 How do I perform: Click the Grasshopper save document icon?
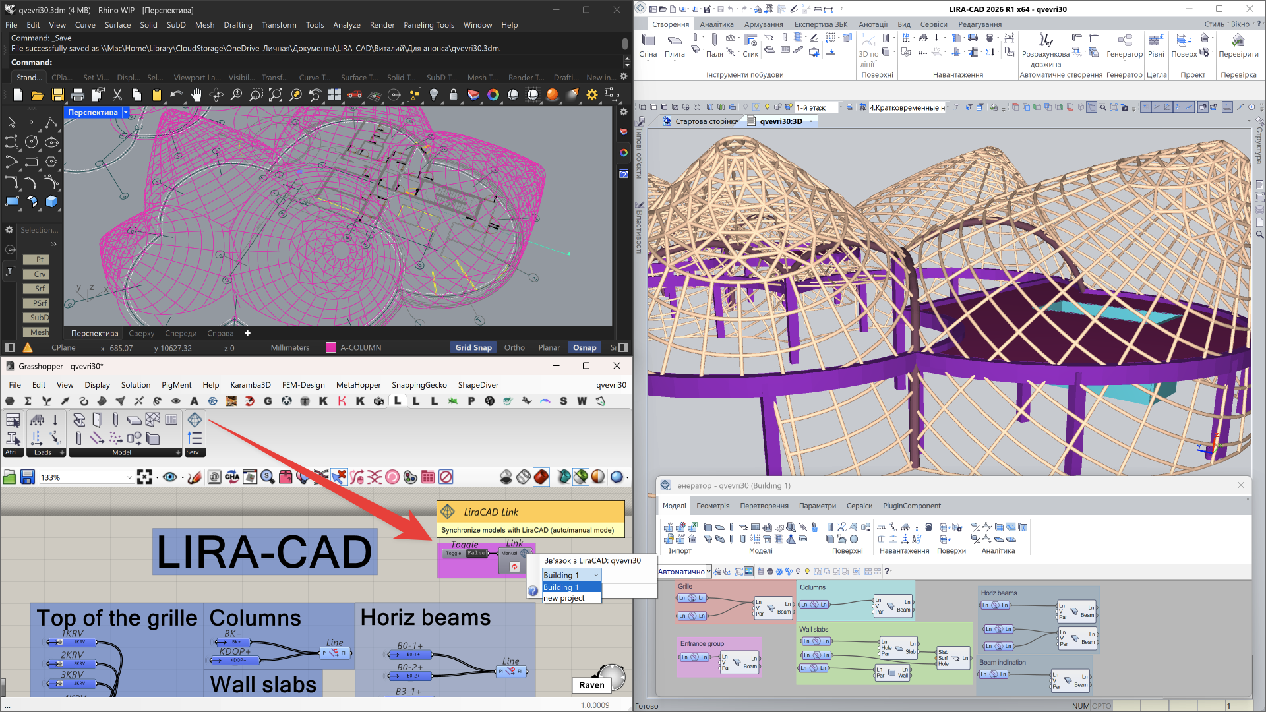tap(27, 477)
